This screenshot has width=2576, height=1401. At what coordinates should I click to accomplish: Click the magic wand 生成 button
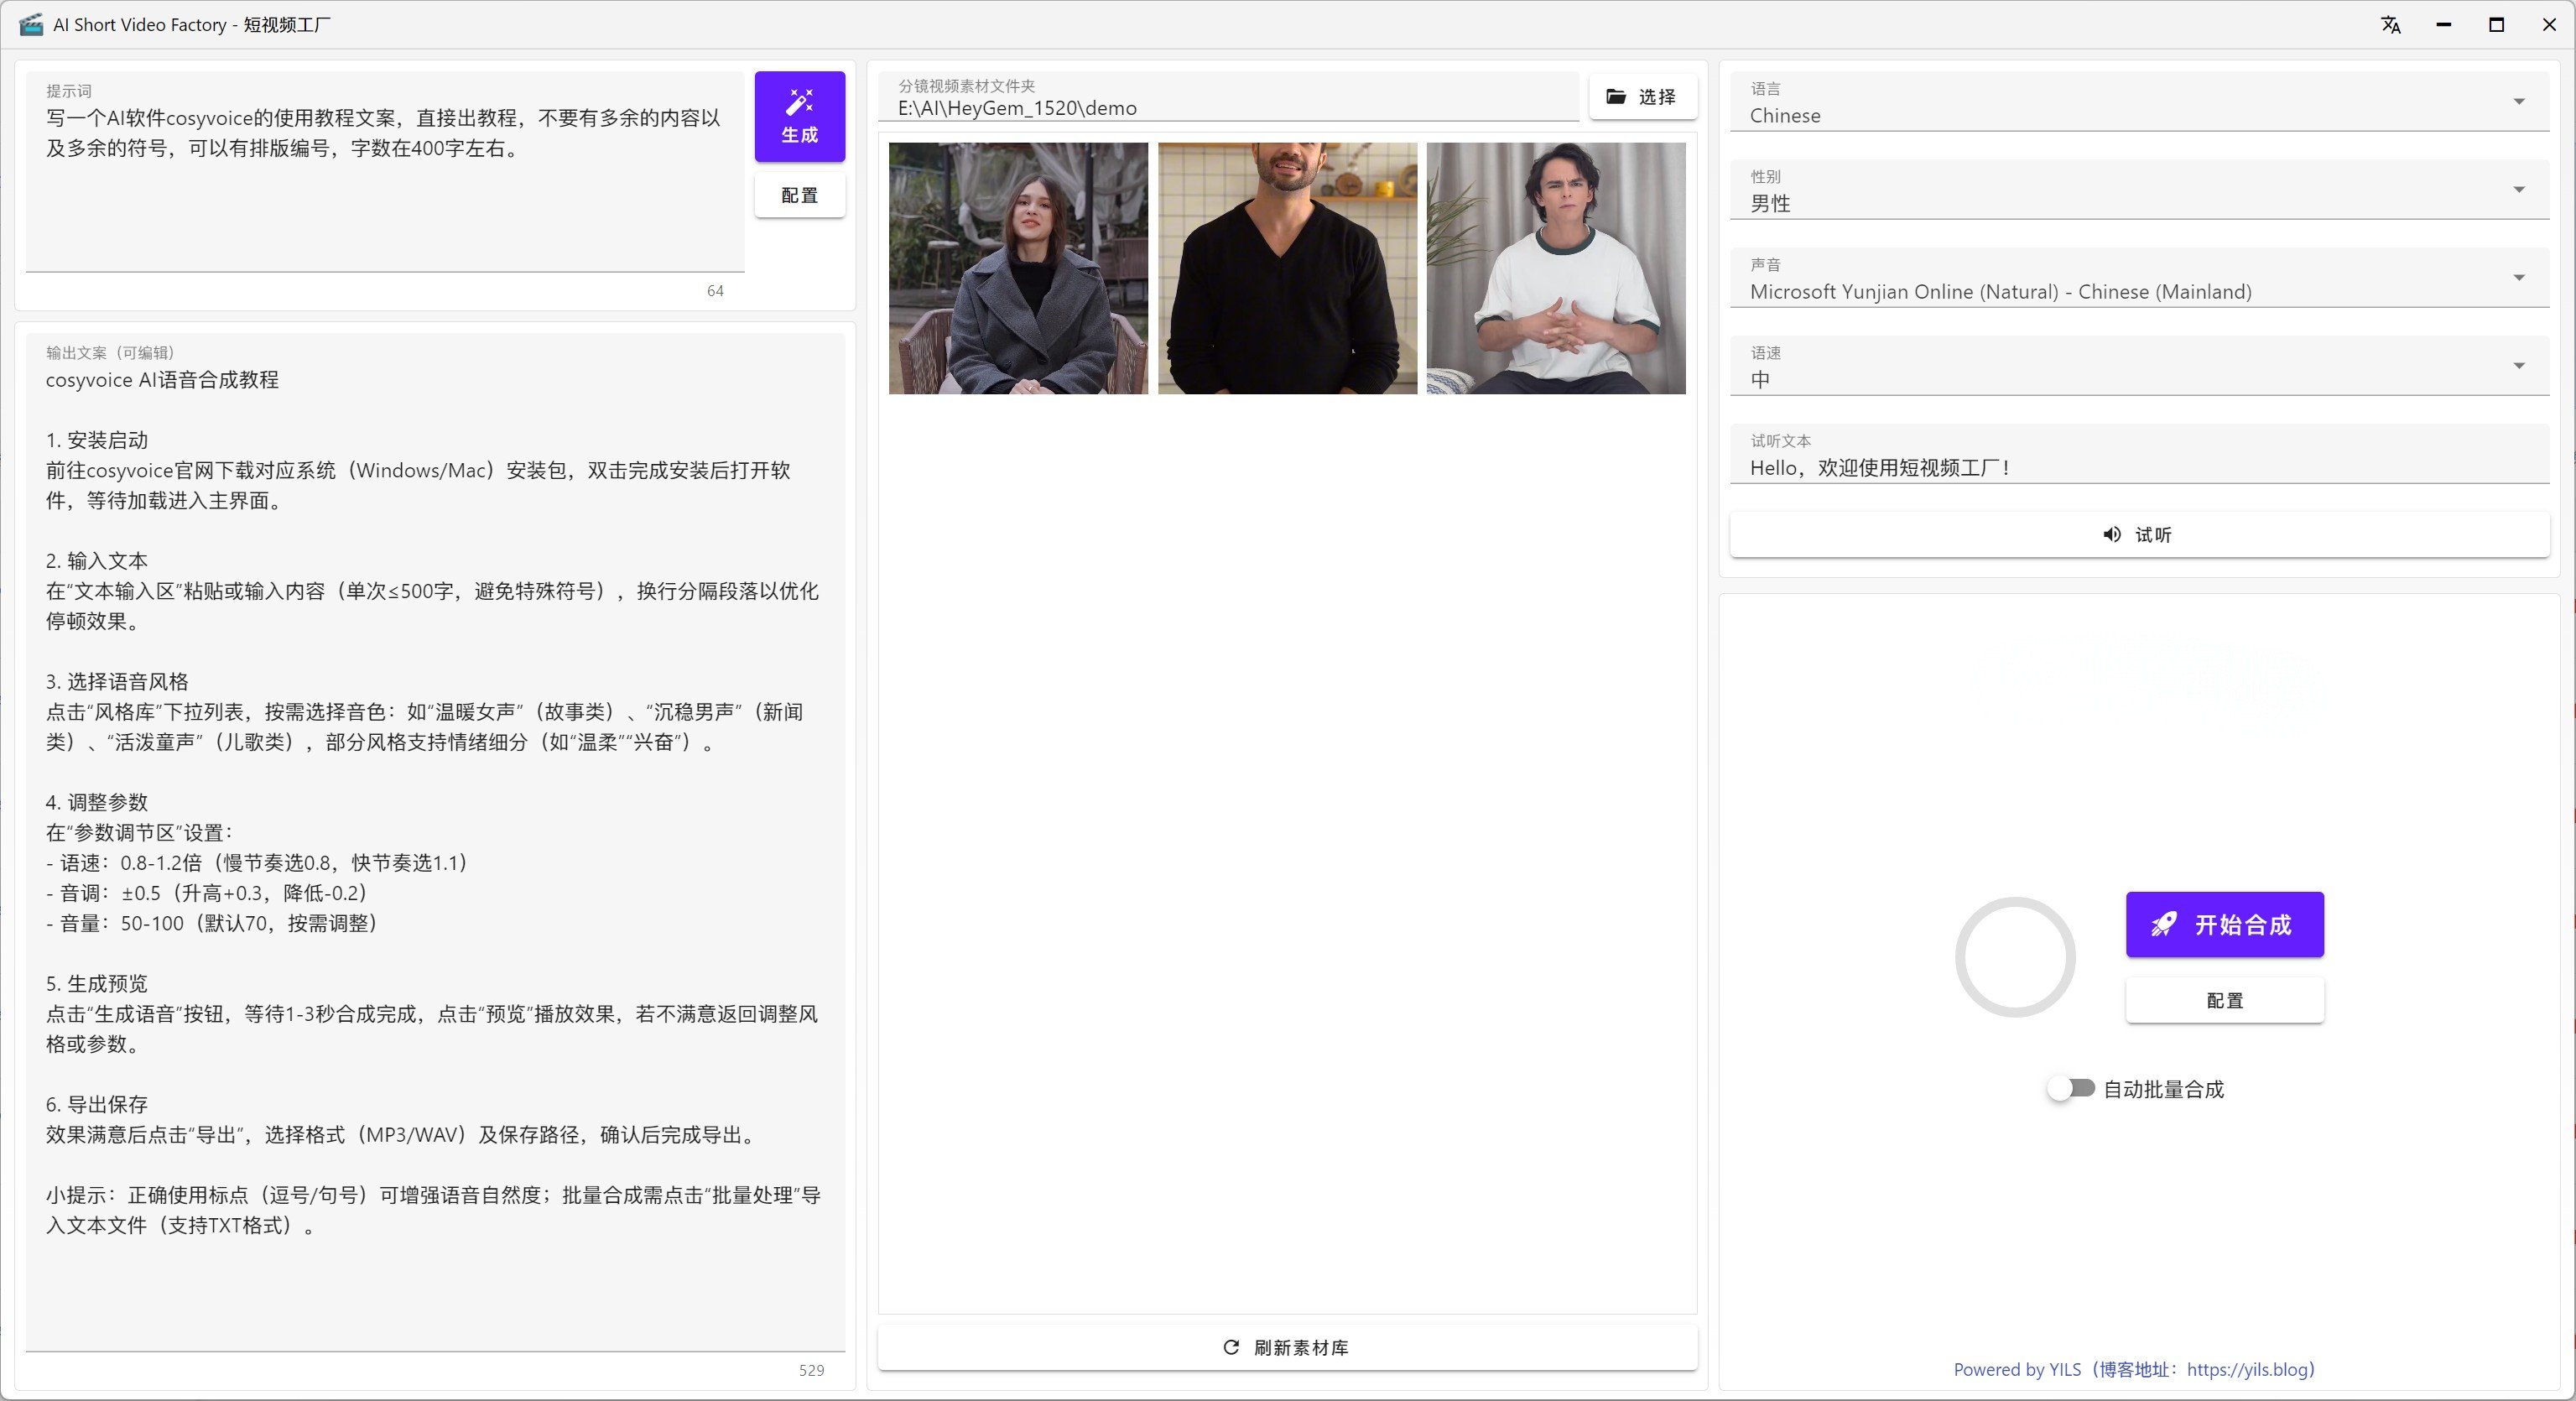(x=799, y=116)
